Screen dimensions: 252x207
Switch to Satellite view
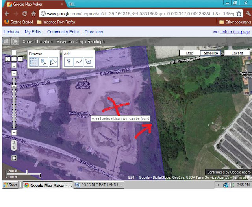tap(211, 53)
